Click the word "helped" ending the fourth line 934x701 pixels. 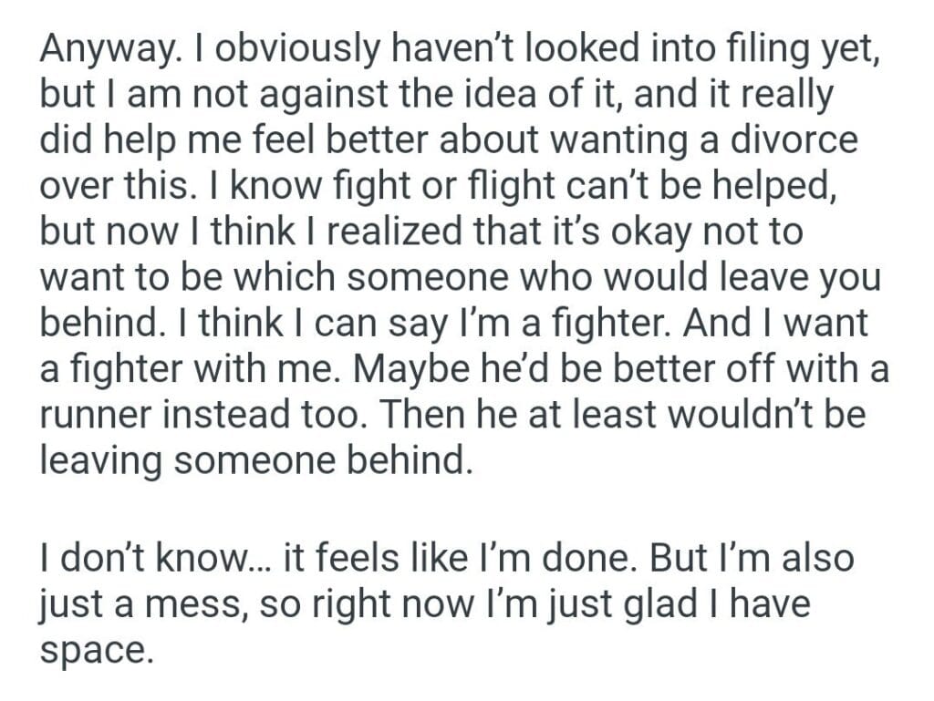[781, 187]
